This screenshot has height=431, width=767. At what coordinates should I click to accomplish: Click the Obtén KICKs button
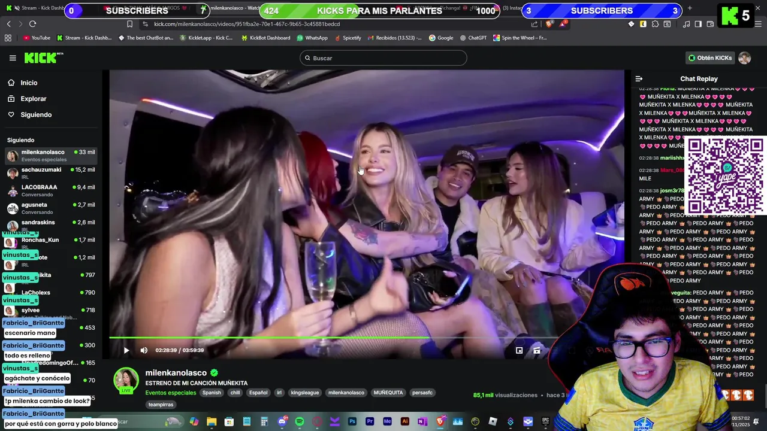point(710,58)
